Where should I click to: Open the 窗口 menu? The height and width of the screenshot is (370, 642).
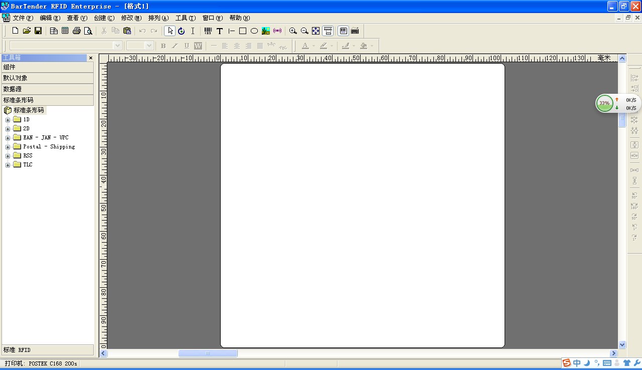[212, 18]
